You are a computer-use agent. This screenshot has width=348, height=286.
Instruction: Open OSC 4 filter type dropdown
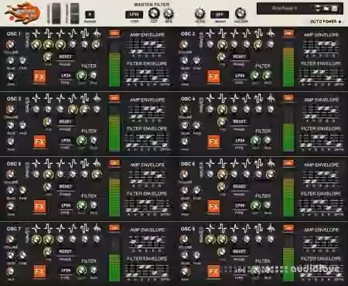click(x=240, y=141)
